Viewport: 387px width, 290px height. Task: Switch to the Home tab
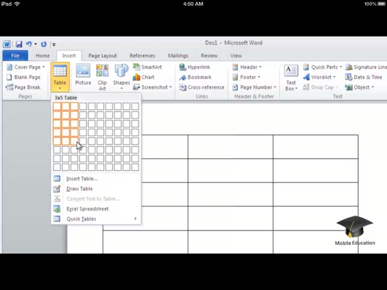pyautogui.click(x=43, y=55)
